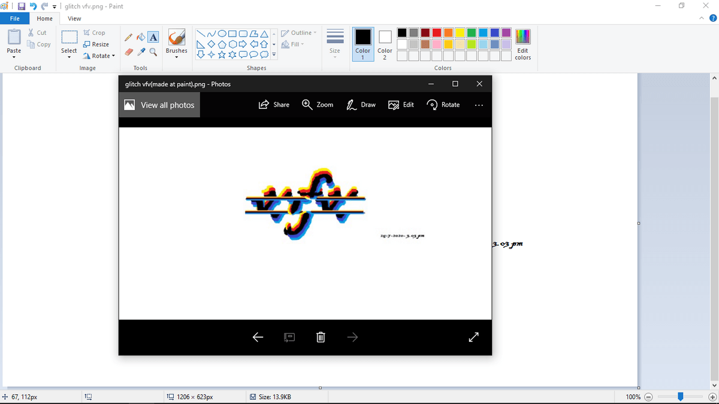The width and height of the screenshot is (719, 404).
Task: Select Color 1 foreground box
Action: tap(363, 42)
